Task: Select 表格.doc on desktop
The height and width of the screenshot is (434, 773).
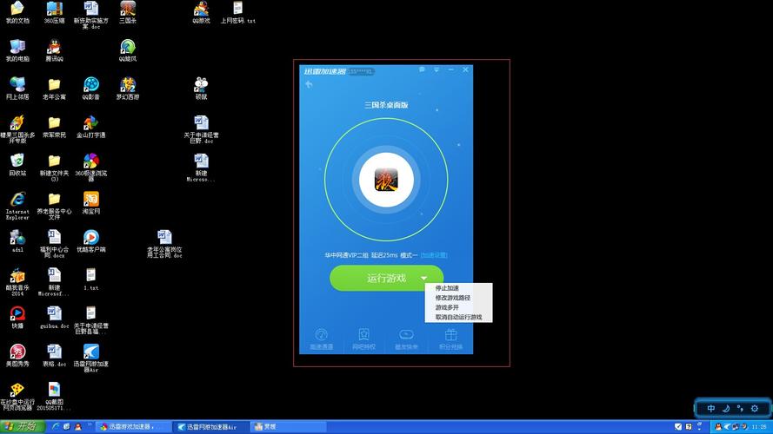Action: tap(54, 355)
